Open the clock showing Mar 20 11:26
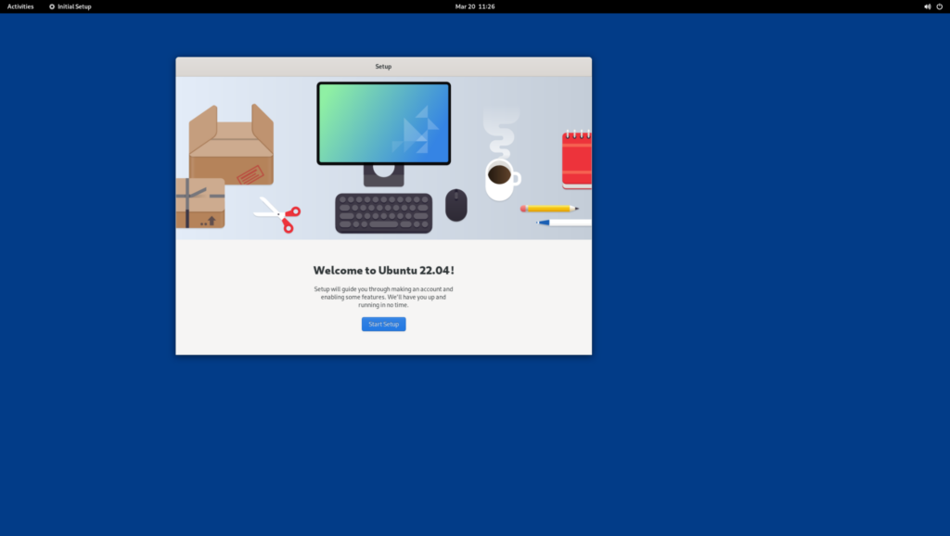Viewport: 950px width, 536px height. click(475, 6)
